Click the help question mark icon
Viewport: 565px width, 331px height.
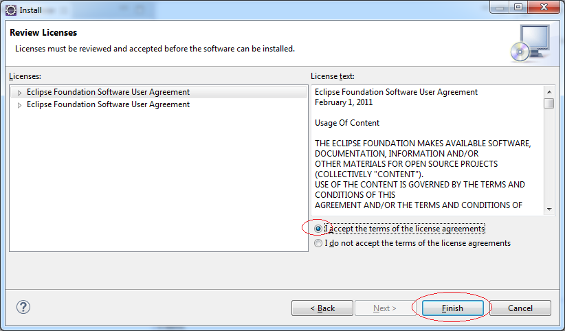click(x=23, y=307)
